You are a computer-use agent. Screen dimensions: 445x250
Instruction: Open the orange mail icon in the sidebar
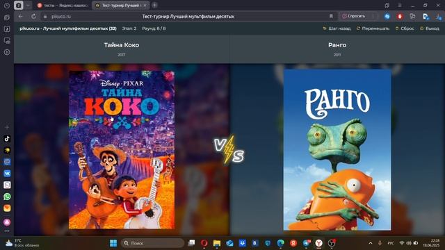point(7,208)
